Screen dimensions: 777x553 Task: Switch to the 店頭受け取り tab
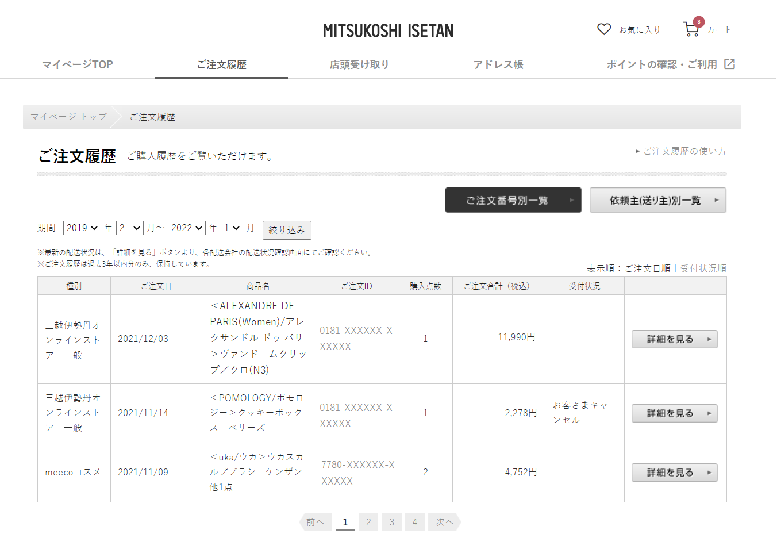coord(359,64)
